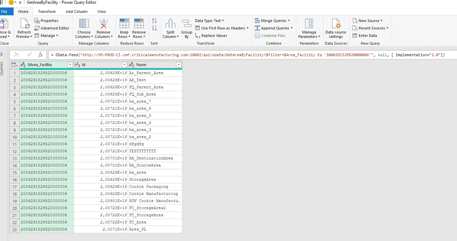Image resolution: width=457 pixels, height=241 pixels.
Task: Switch to the Transform tab
Action: [x=46, y=11]
